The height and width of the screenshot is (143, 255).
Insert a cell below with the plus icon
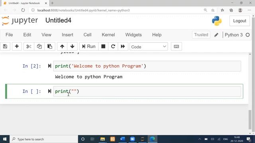[17, 46]
